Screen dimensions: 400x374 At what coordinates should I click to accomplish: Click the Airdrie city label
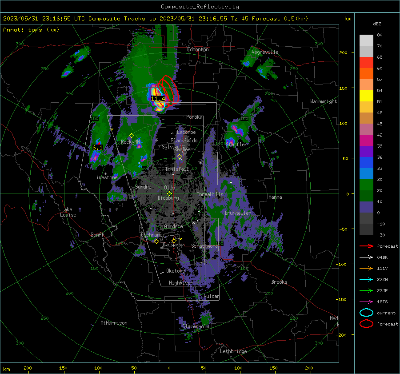(x=173, y=226)
